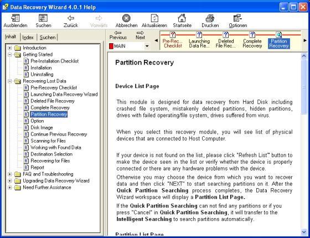This screenshot has height=238, width=310.
Task: Switch to the Inhalt tab
Action: point(11,37)
